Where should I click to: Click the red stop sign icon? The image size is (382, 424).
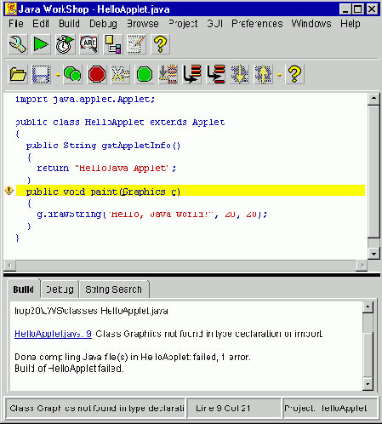[97, 74]
